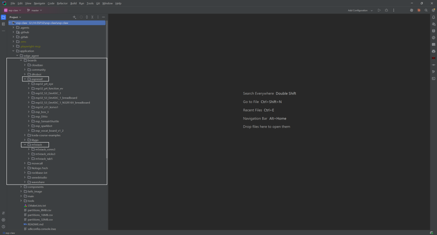Open Terminal tool window icon
The height and width of the screenshot is (235, 437).
tap(433, 78)
